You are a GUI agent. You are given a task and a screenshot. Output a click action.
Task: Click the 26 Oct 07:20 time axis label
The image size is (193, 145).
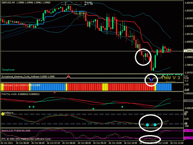pos(53,143)
